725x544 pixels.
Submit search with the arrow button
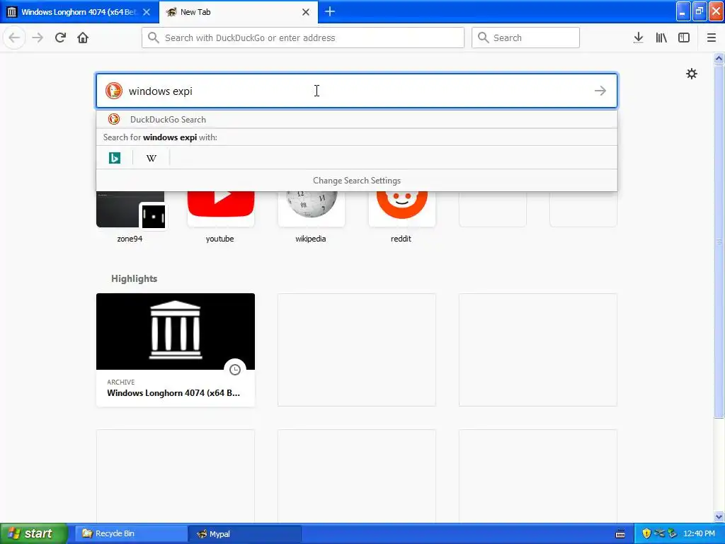(x=600, y=91)
